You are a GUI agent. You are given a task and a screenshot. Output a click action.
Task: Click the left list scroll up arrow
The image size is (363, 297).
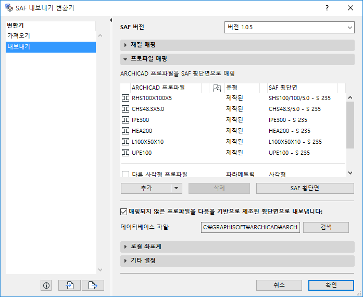click(x=100, y=35)
